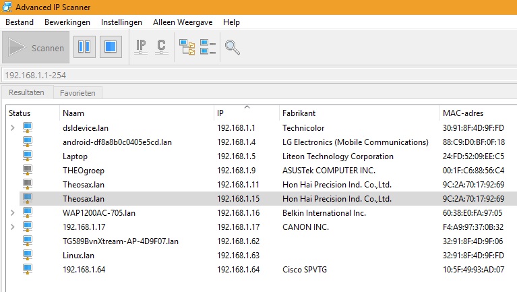Click the computer icon for THEOgroep
517x292 pixels.
(28, 170)
